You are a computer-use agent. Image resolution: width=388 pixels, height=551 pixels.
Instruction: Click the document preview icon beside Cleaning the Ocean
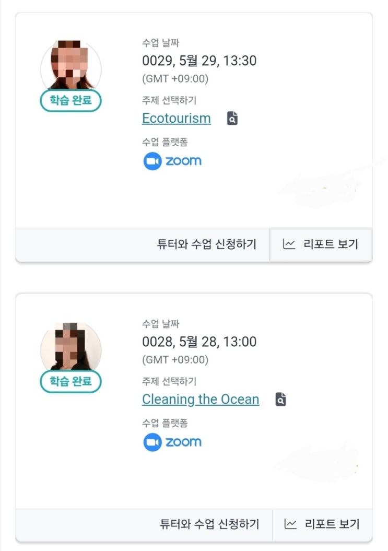281,400
